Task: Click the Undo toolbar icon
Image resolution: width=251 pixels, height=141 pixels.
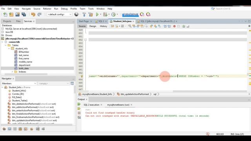Action: coord(33,14)
